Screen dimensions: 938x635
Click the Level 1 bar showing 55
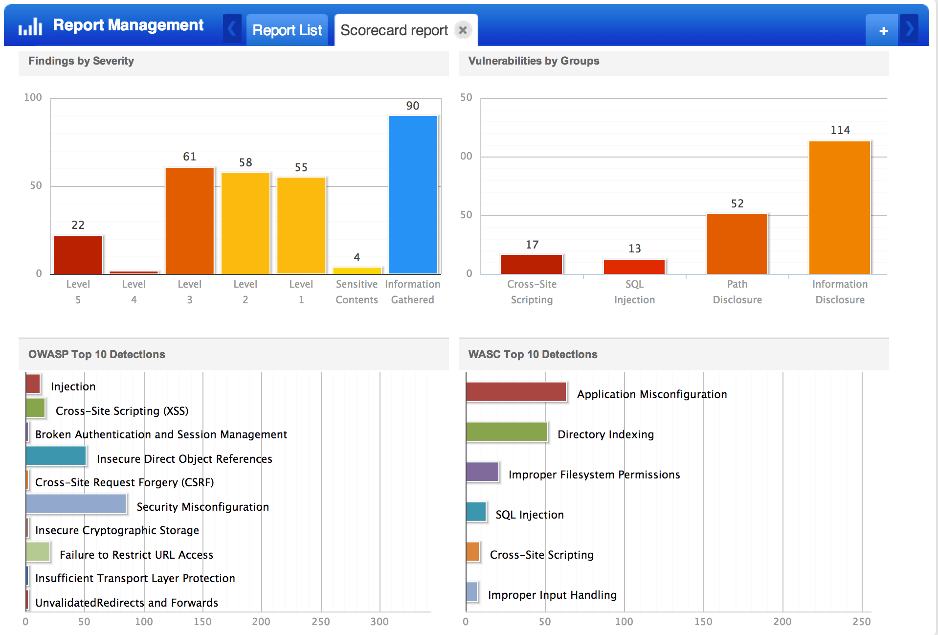click(x=301, y=226)
